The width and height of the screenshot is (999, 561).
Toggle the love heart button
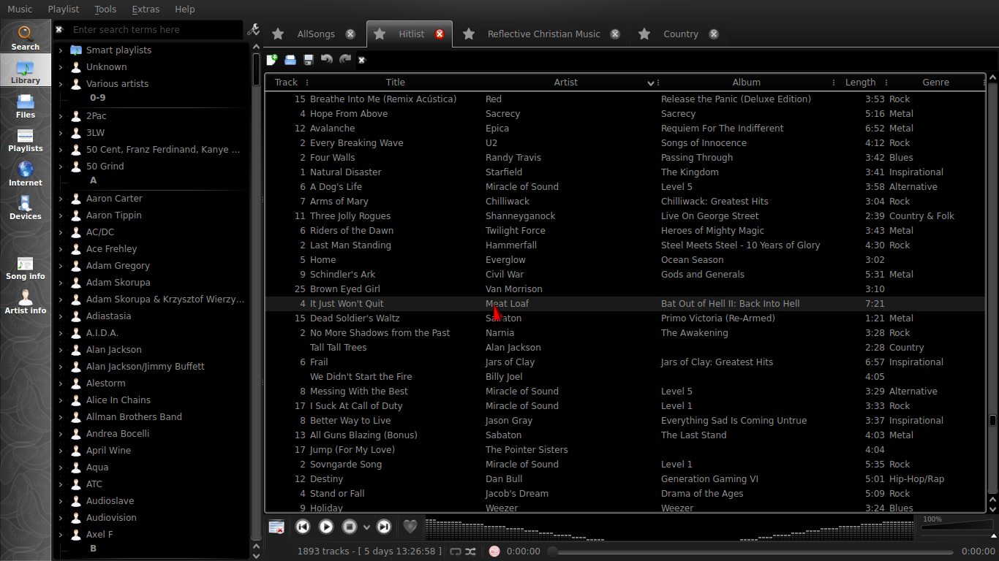(x=410, y=527)
